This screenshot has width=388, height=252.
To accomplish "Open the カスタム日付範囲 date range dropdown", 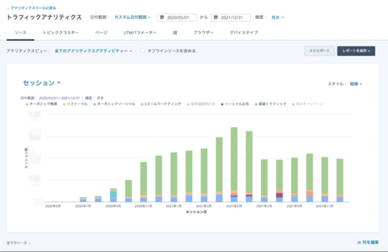I will point(132,17).
